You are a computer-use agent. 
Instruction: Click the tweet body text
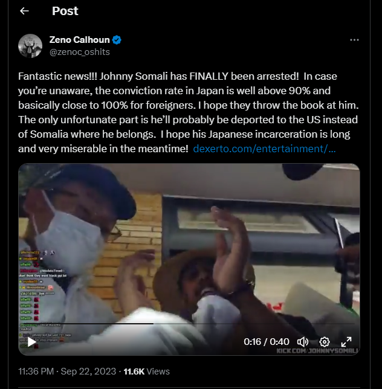pyautogui.click(x=189, y=112)
